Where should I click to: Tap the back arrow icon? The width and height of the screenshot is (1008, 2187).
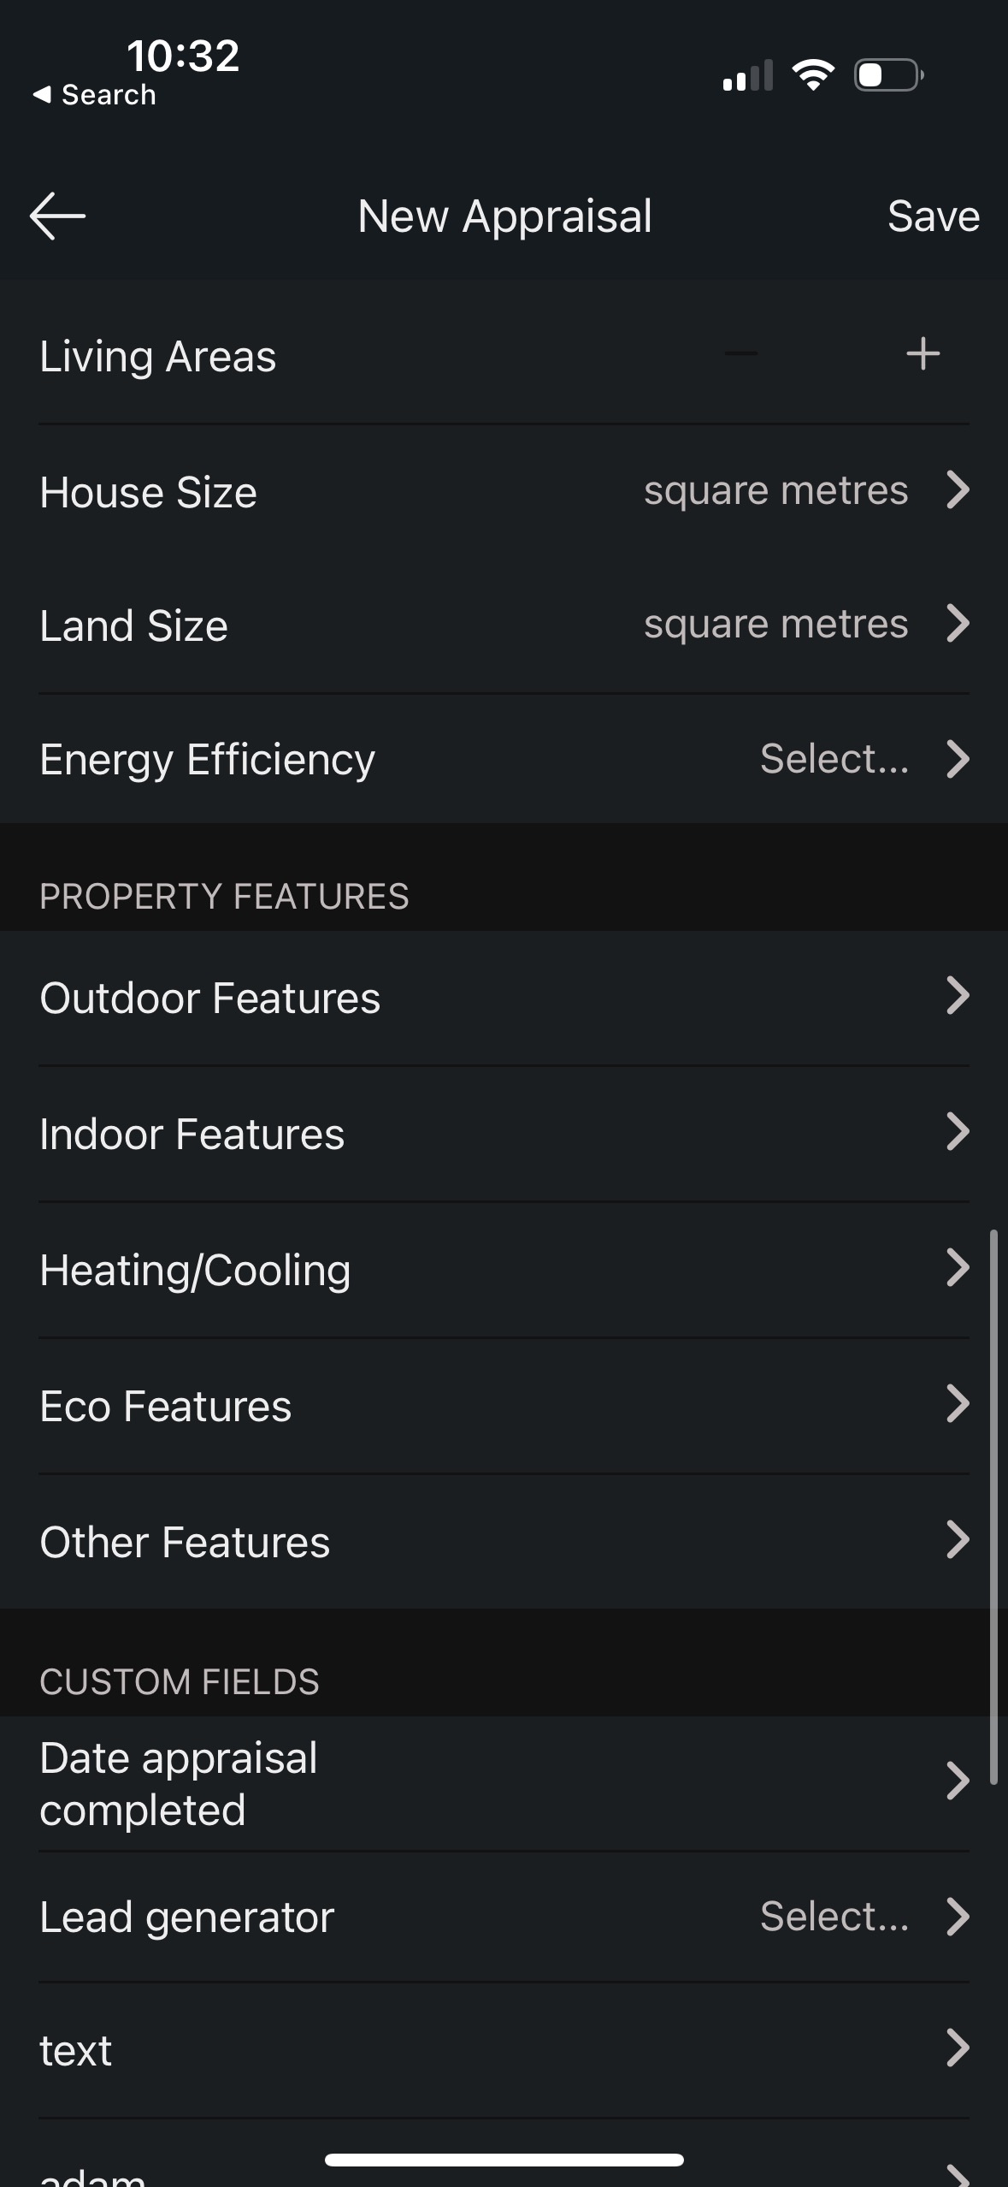[x=57, y=216]
